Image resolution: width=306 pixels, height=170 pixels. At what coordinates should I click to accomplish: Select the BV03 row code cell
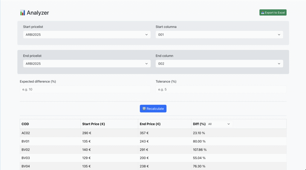(x=26, y=158)
